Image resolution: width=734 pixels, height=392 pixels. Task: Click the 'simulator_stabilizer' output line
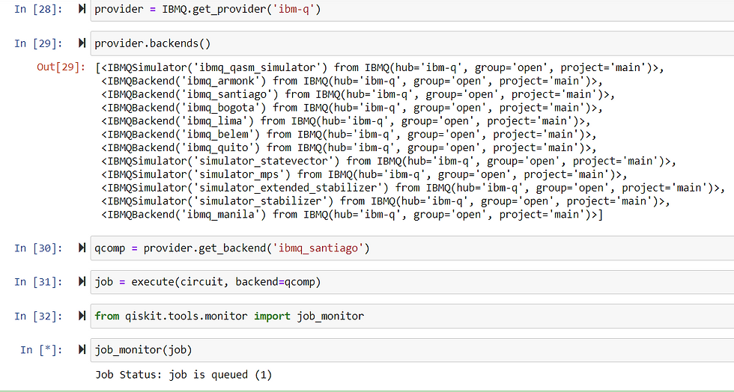(x=386, y=201)
